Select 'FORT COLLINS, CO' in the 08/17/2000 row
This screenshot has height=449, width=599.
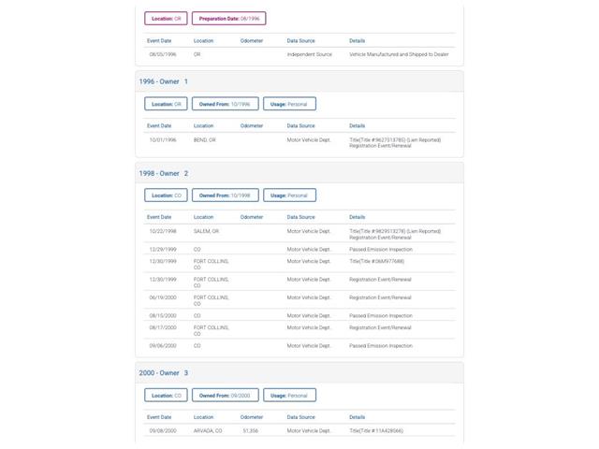point(211,330)
